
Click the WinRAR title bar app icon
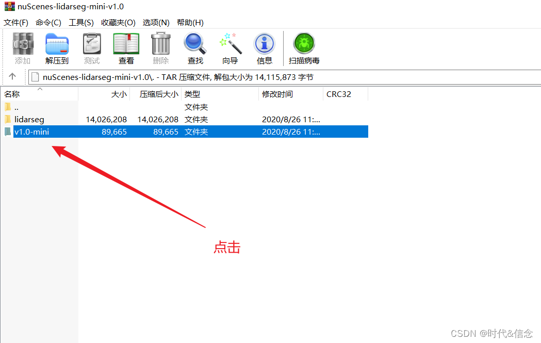[9, 6]
